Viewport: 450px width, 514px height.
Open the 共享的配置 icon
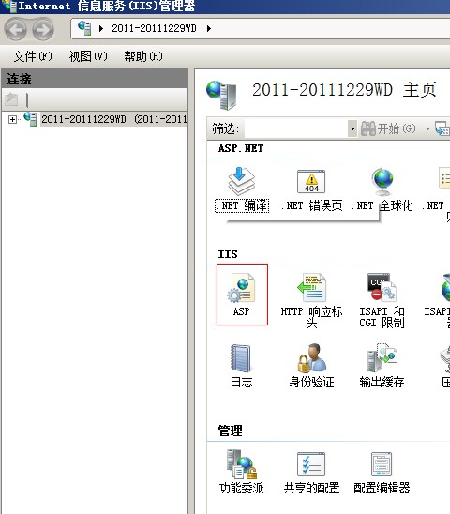point(311,464)
